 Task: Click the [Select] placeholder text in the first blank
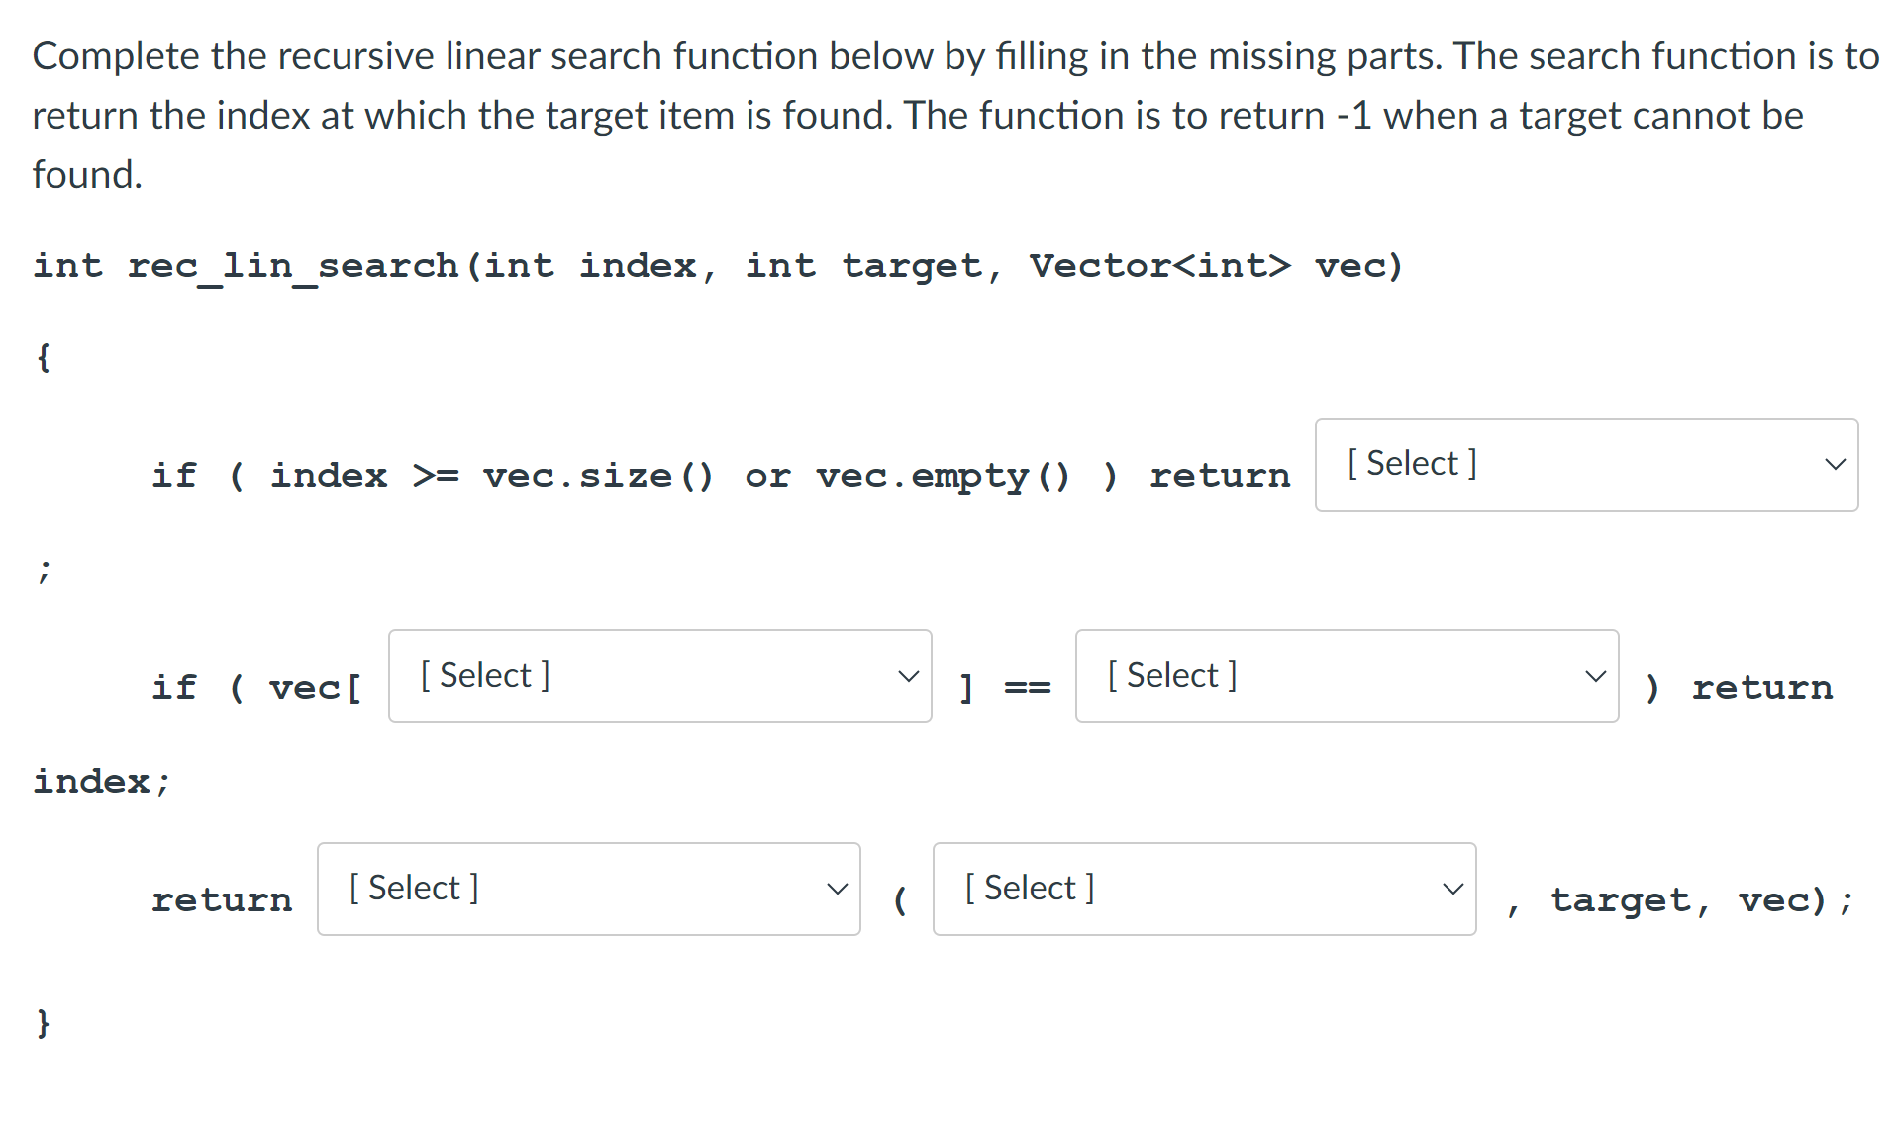click(1409, 462)
